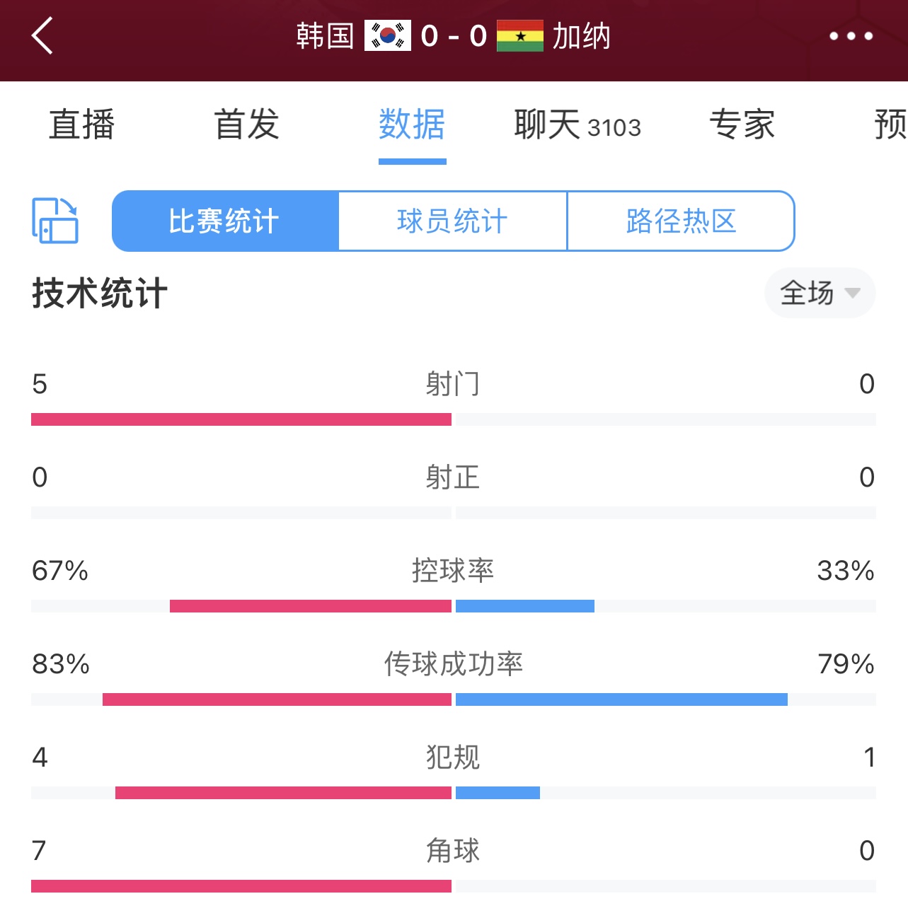Select the 比赛统计 segment
The image size is (908, 918).
[x=225, y=221]
